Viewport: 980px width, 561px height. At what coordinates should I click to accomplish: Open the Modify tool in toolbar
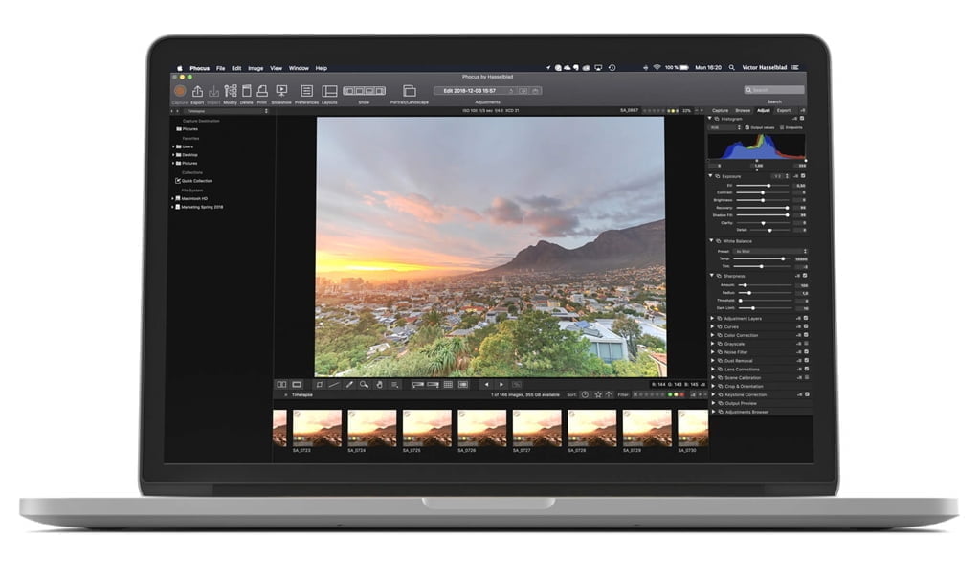[231, 91]
